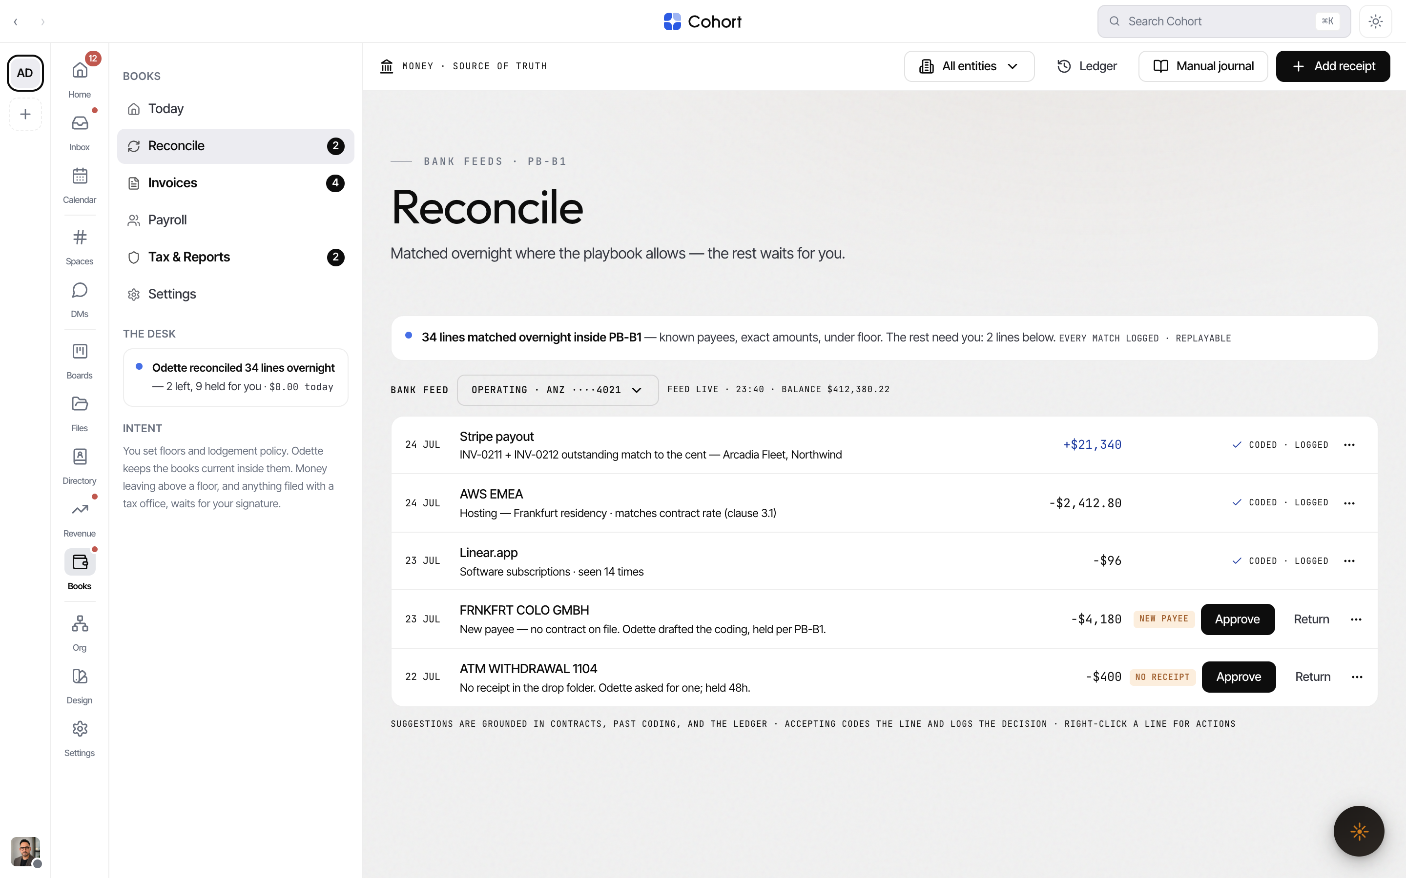Click CODED · LOGGED status on Stripe payout

[1280, 445]
